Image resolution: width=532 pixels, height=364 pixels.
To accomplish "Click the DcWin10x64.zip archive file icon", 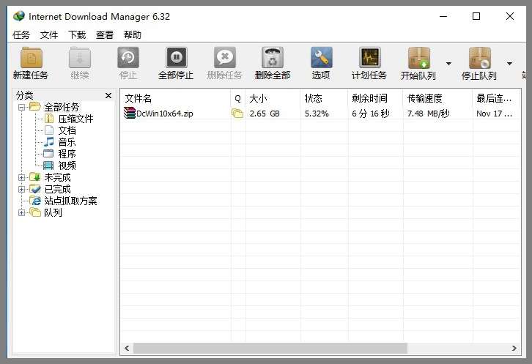I will click(129, 113).
